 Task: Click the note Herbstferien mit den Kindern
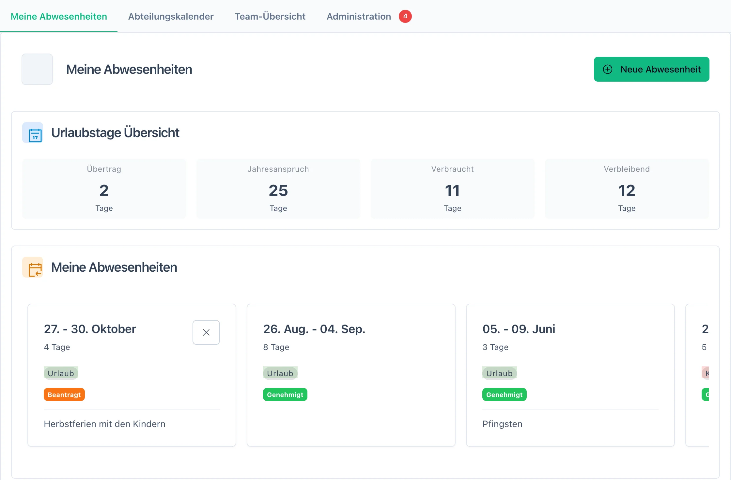click(105, 424)
